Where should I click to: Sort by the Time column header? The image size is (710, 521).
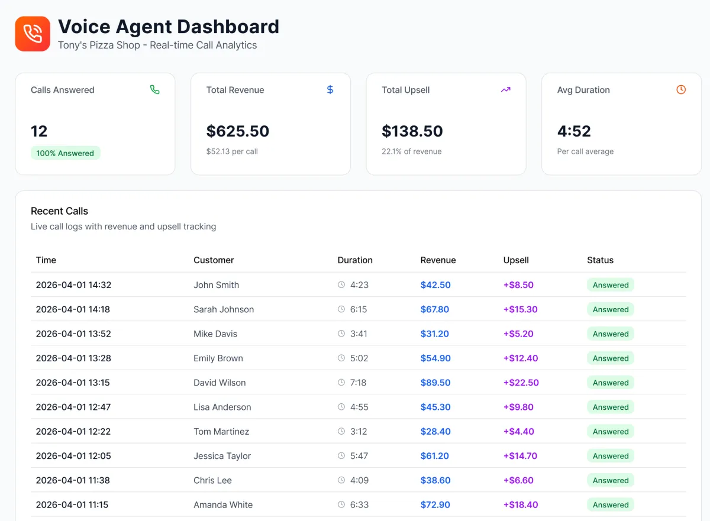tap(46, 260)
